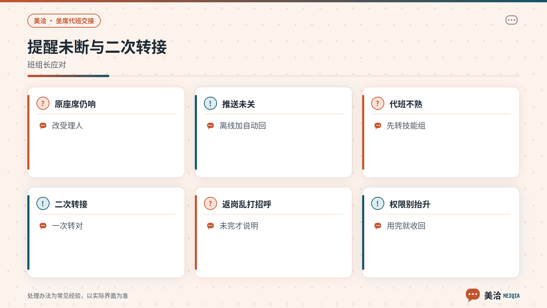Click the exclamation icon beside 权限别抬升
The width and height of the screenshot is (547, 308).
click(377, 204)
